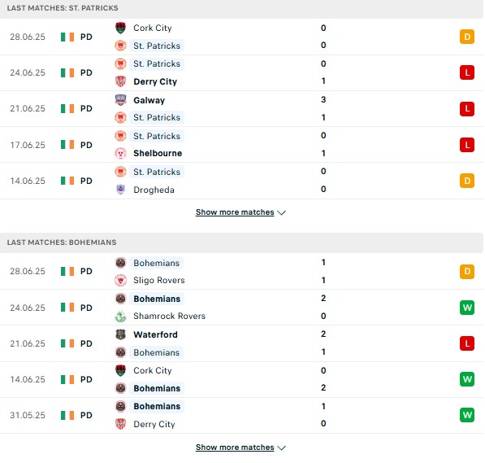Open the Shelbourne team name link

pos(158,154)
